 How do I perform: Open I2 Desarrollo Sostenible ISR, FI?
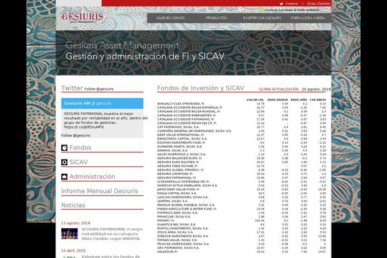[183, 182]
